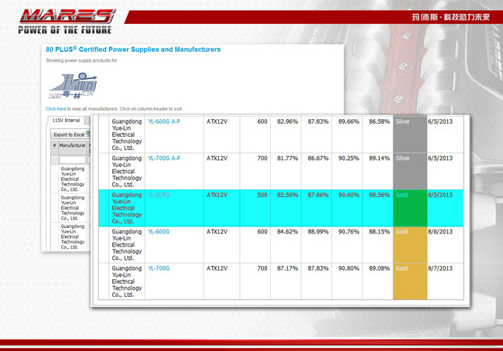Click the Export to Excel button
The height and width of the screenshot is (351, 503).
[x=70, y=135]
